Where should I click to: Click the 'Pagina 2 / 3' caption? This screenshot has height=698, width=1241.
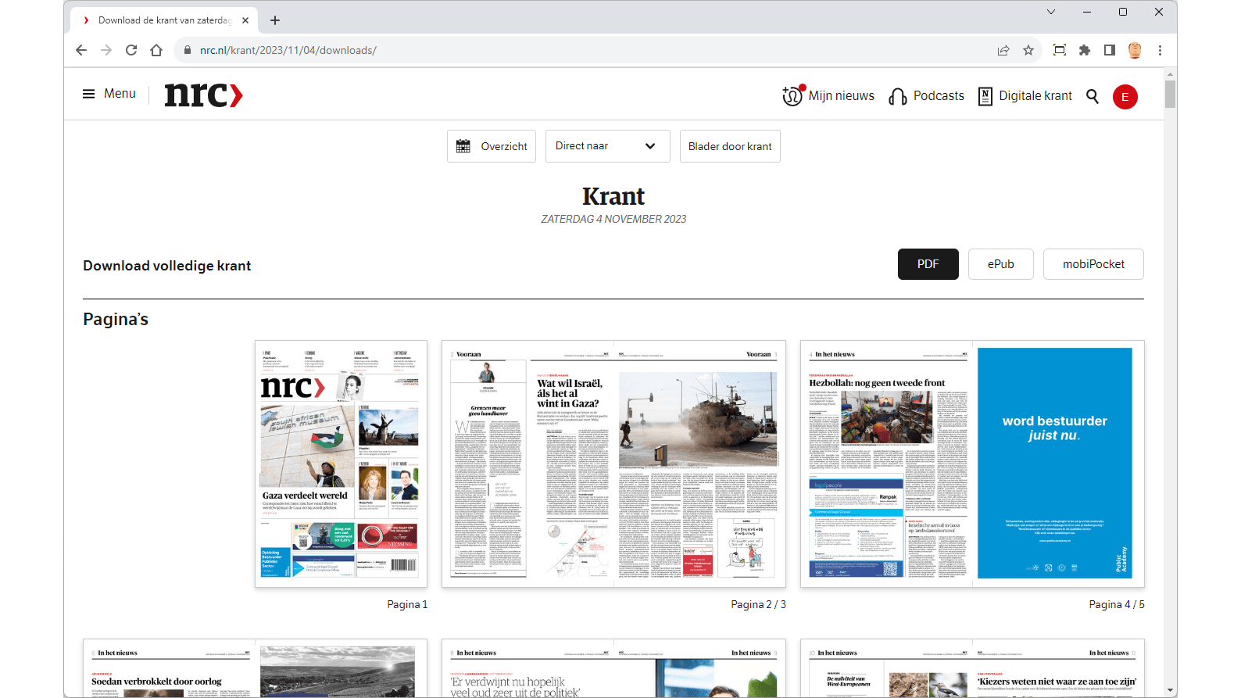coord(758,605)
